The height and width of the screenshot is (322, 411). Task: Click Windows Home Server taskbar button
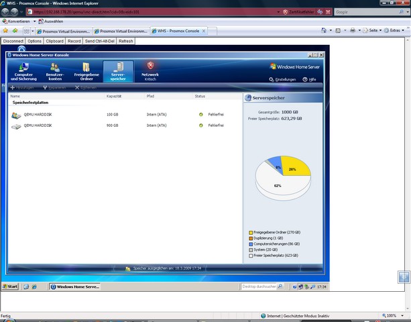[75, 287]
